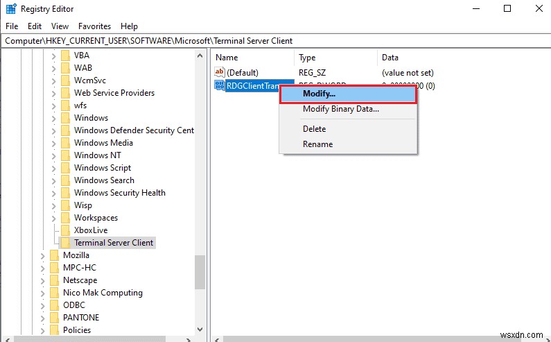Expand the Workspaces key

pyautogui.click(x=53, y=218)
